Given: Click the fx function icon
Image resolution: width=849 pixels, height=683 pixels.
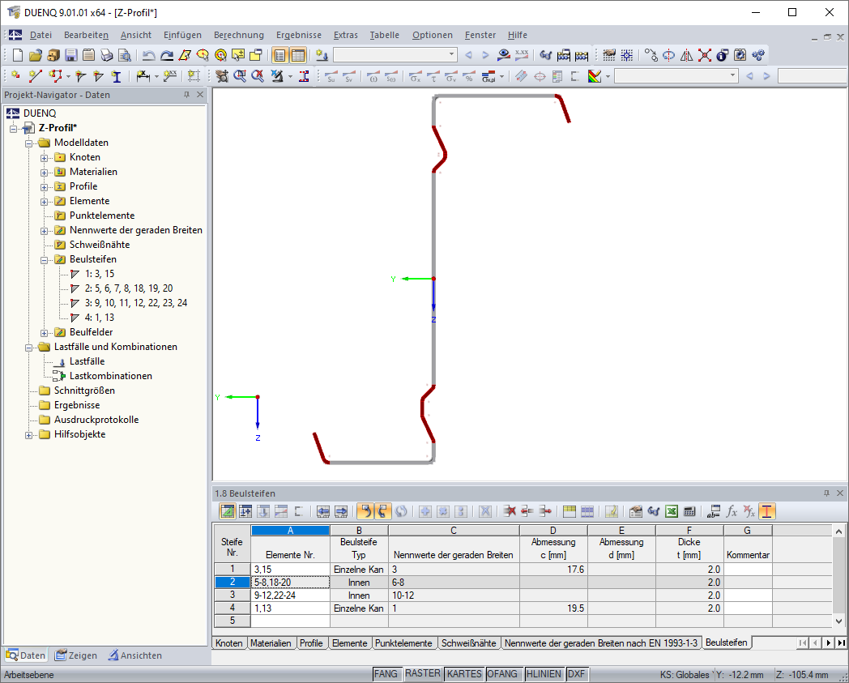Looking at the screenshot, I should pyautogui.click(x=732, y=511).
